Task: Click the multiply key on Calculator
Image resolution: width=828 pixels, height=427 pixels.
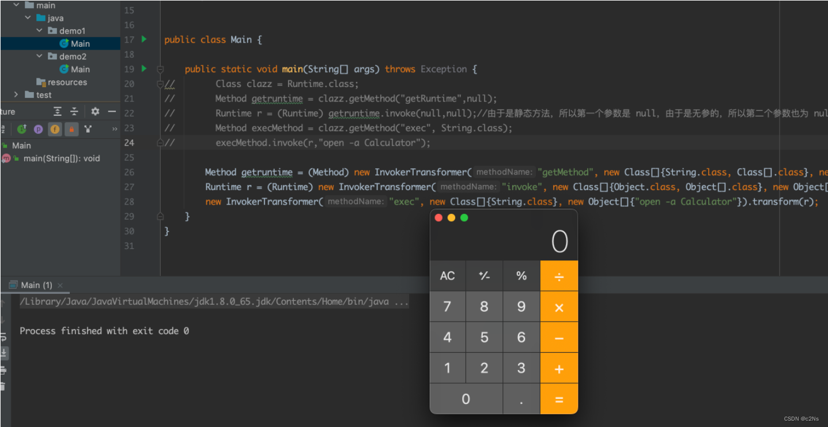Action: [x=559, y=307]
